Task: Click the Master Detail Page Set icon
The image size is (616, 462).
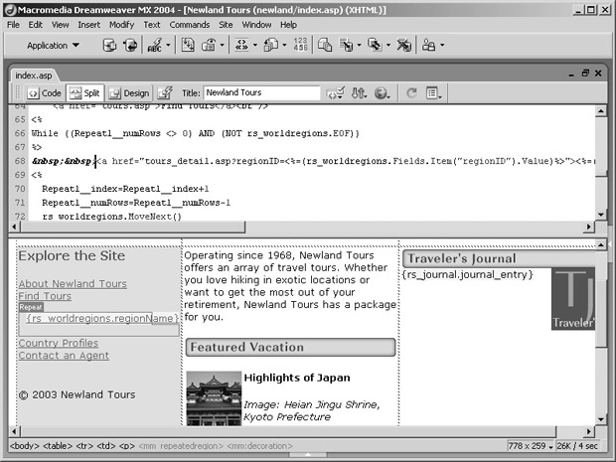Action: tap(325, 46)
